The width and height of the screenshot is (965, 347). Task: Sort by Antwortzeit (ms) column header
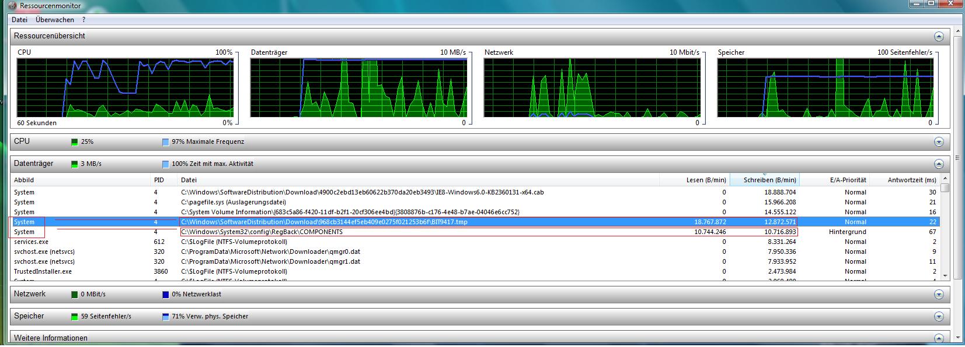point(904,180)
